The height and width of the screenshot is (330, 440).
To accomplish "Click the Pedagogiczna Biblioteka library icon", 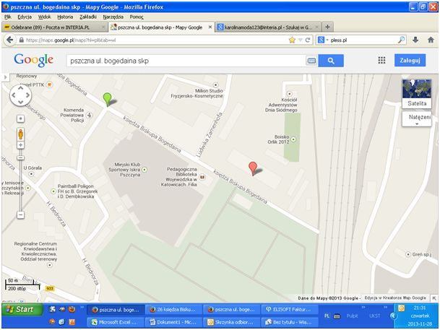I will (x=202, y=177).
